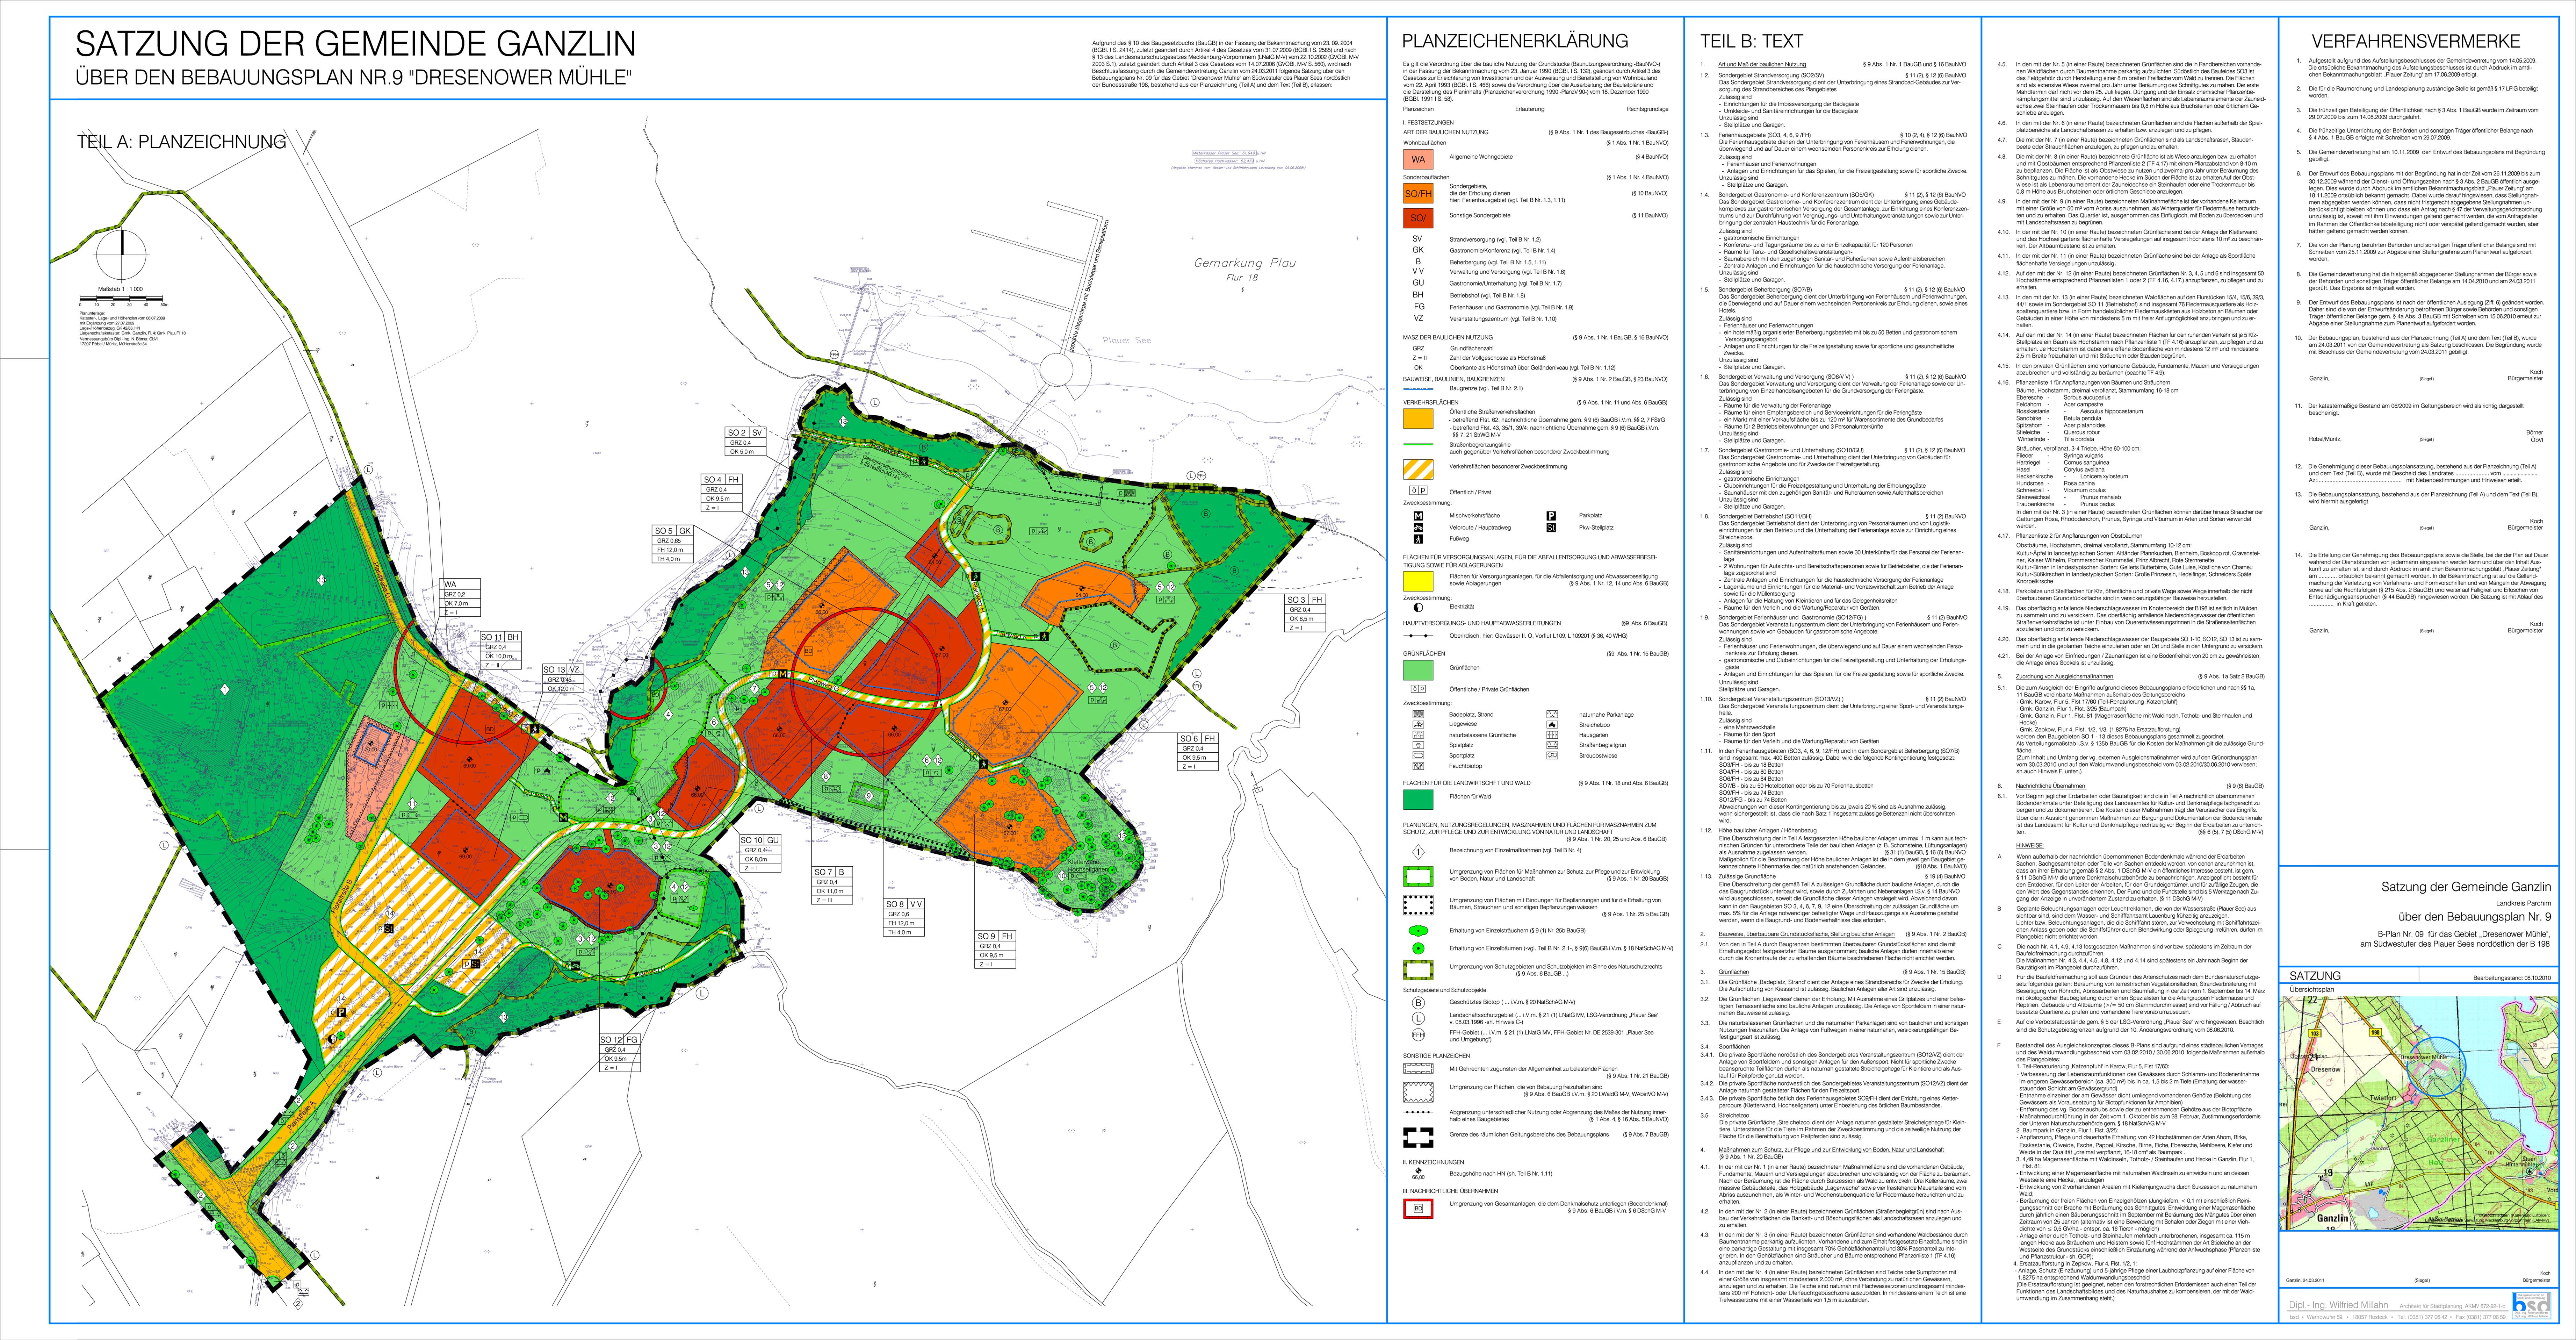Screen dimensions: 2576x1340
Task: Click the Umgrenzung von Schutzgebieten symbol
Action: point(1418,970)
